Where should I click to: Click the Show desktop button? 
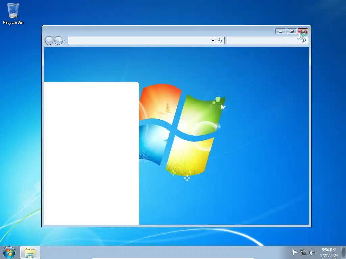[x=344, y=252]
